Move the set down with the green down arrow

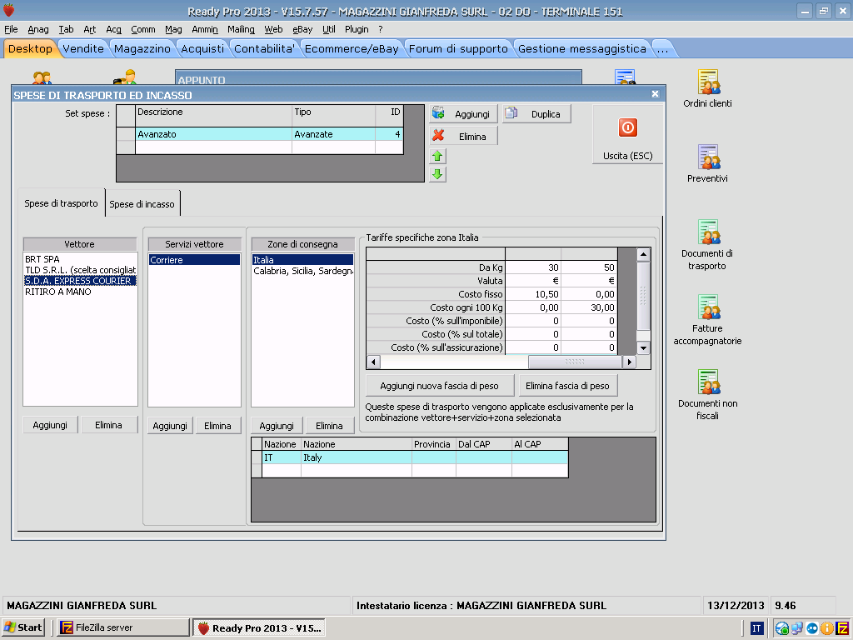click(437, 174)
